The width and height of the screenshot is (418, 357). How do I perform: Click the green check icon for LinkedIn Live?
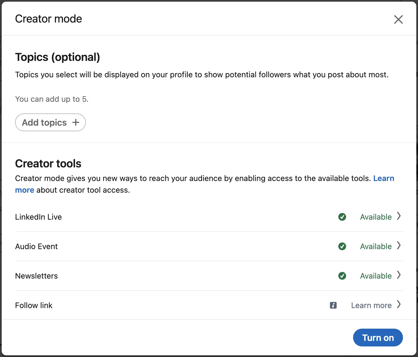pos(342,217)
